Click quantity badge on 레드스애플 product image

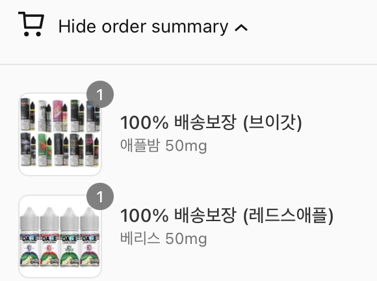pos(100,196)
